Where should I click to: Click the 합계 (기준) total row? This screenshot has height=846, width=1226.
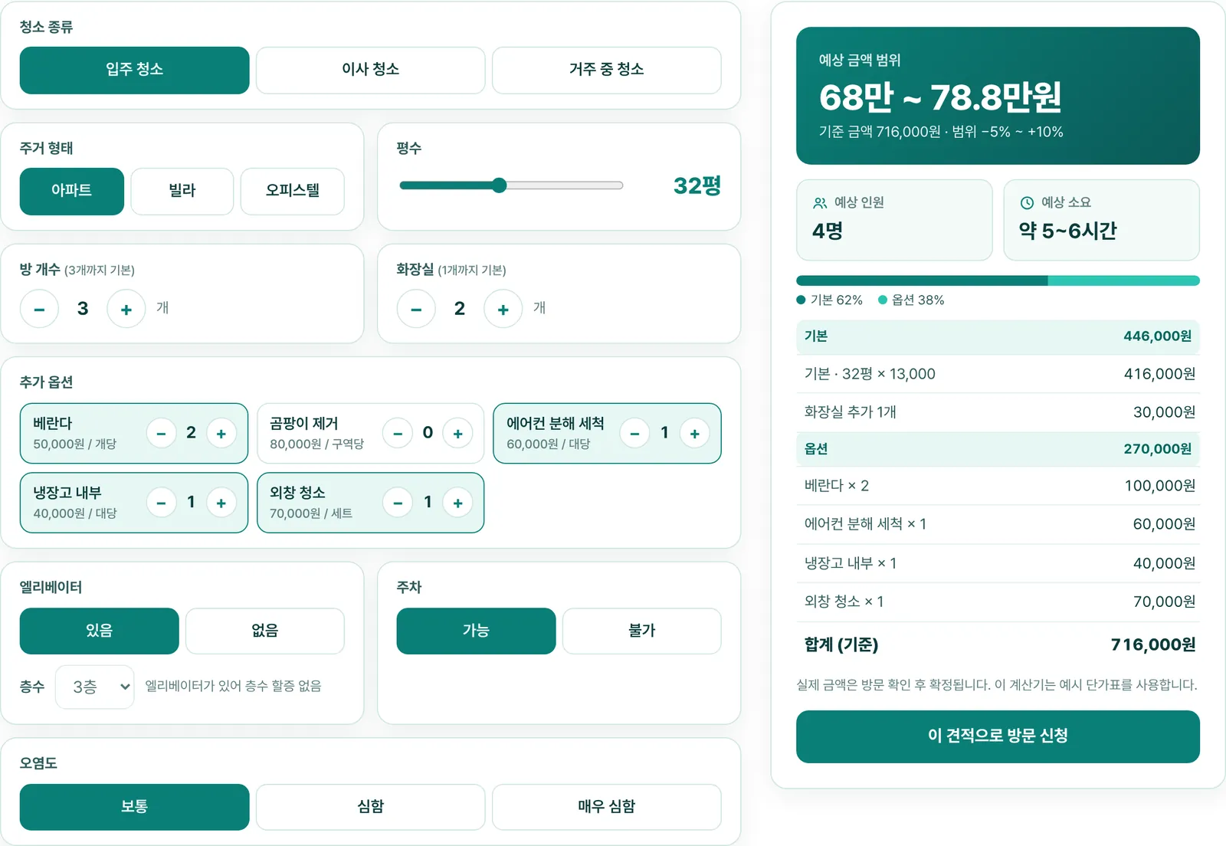tap(998, 645)
